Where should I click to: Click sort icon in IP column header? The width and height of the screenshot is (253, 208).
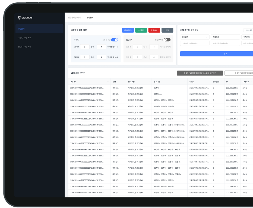(x=238, y=81)
